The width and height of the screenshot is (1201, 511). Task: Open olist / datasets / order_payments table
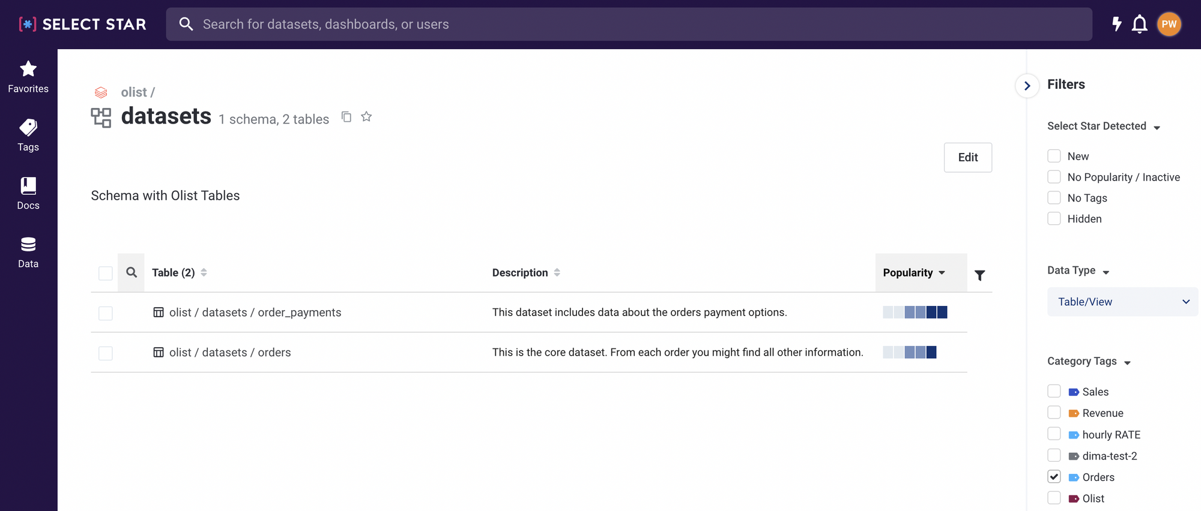pos(255,312)
